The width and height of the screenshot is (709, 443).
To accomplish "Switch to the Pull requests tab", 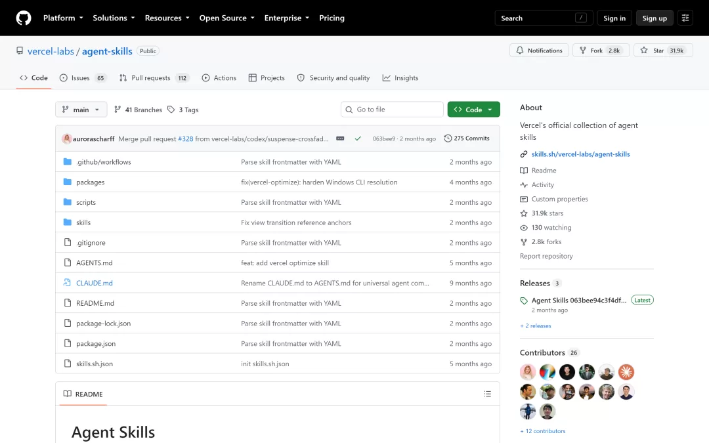I will (x=154, y=77).
